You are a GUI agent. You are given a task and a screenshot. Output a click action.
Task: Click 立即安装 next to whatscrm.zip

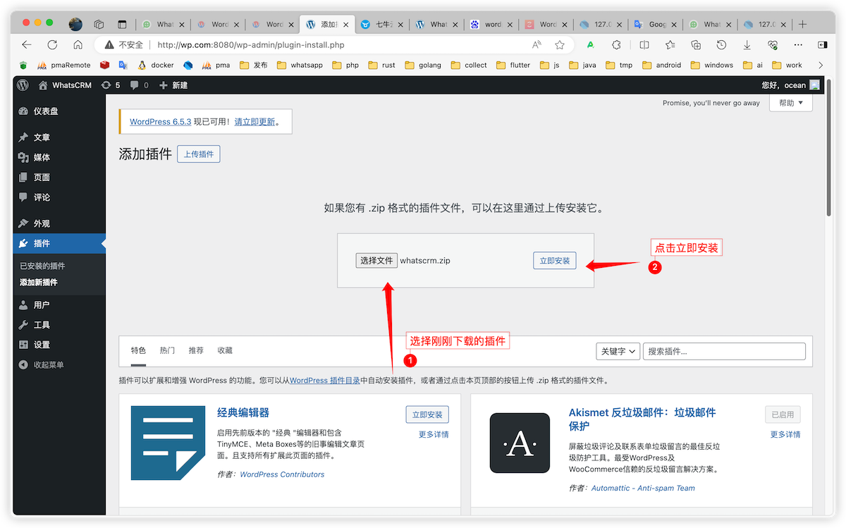pyautogui.click(x=555, y=261)
